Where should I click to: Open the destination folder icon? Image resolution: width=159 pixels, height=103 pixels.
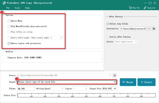coord(154,29)
